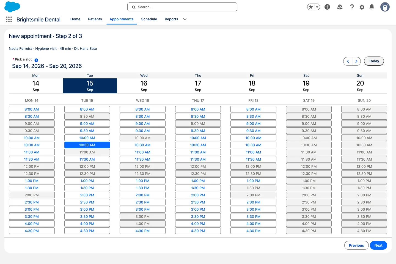
Task: Open the Reports tab
Action: pos(171,19)
